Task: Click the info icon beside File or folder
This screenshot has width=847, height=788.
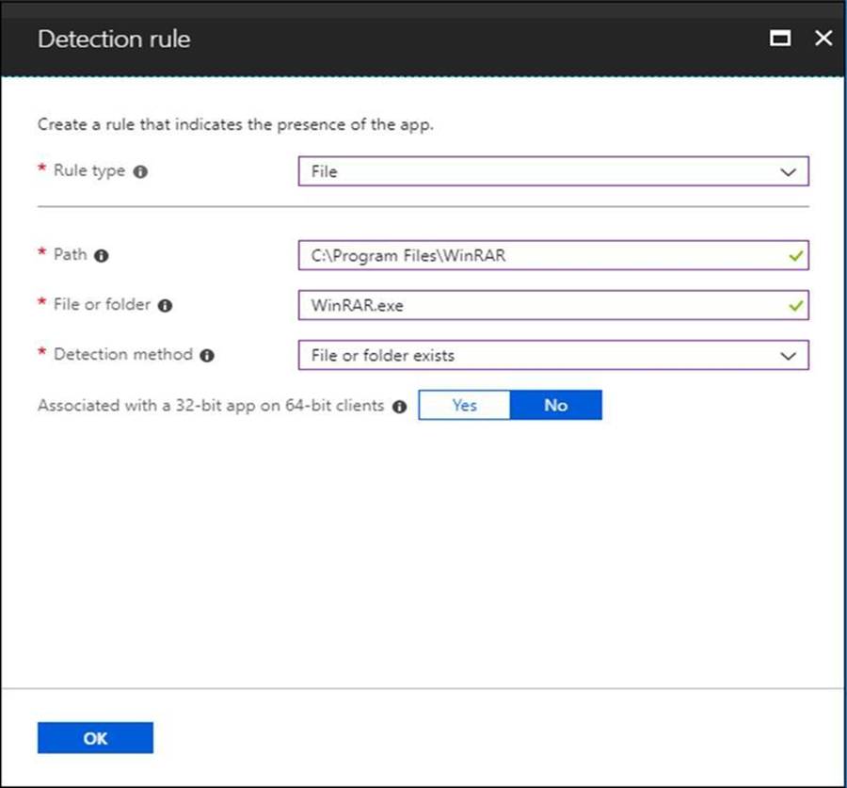Action: [x=165, y=306]
